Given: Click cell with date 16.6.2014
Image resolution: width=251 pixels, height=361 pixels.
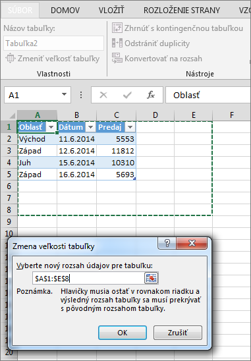Looking at the screenshot, I should 76,175.
